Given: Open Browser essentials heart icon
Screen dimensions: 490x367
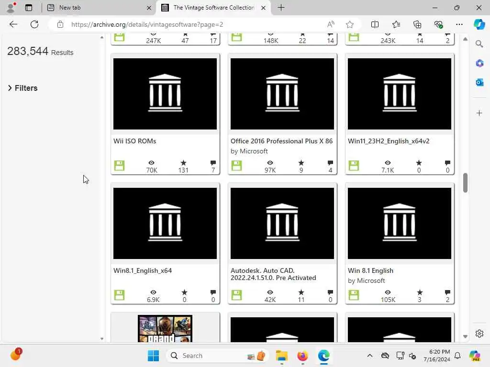Looking at the screenshot, I should pyautogui.click(x=438, y=24).
